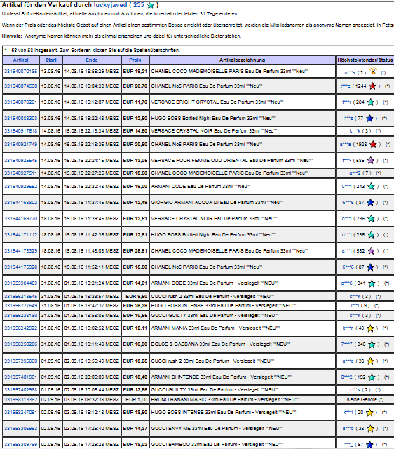This screenshot has width=394, height=449.
Task: Click the end time '01.09.16 19:02:52 MESZ'
Action: pyautogui.click(x=92, y=328)
